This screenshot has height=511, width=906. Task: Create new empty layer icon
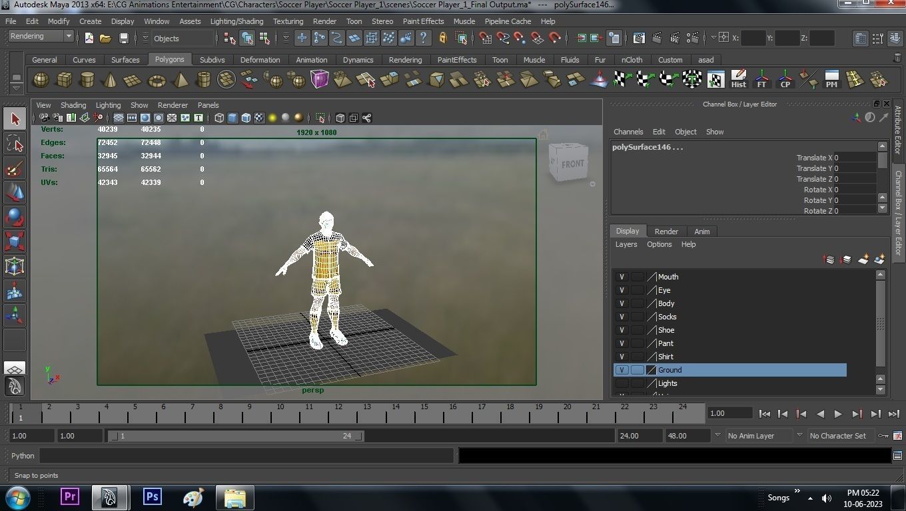[x=863, y=259]
